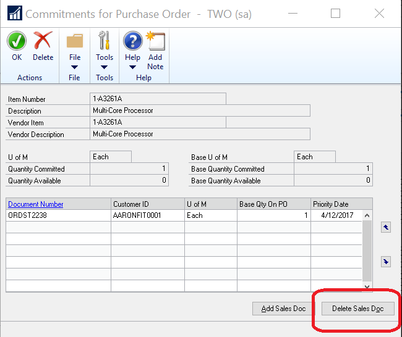Select the ORDST2238 document row
This screenshot has height=337, width=402.
(x=184, y=215)
